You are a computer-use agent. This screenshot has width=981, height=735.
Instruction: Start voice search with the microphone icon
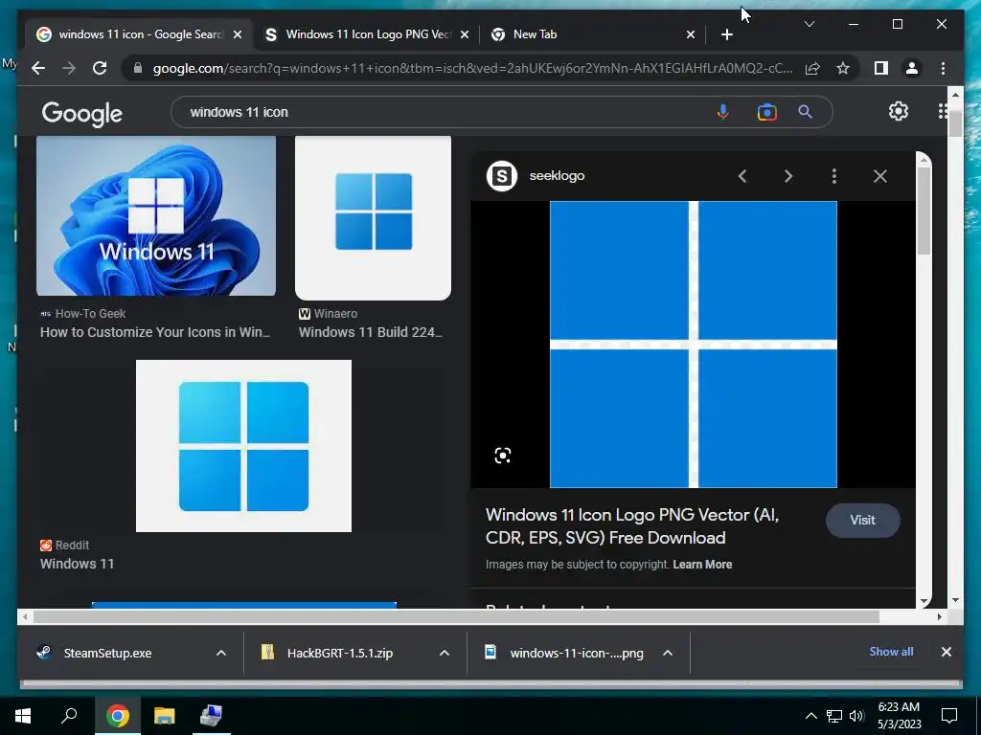click(x=722, y=112)
